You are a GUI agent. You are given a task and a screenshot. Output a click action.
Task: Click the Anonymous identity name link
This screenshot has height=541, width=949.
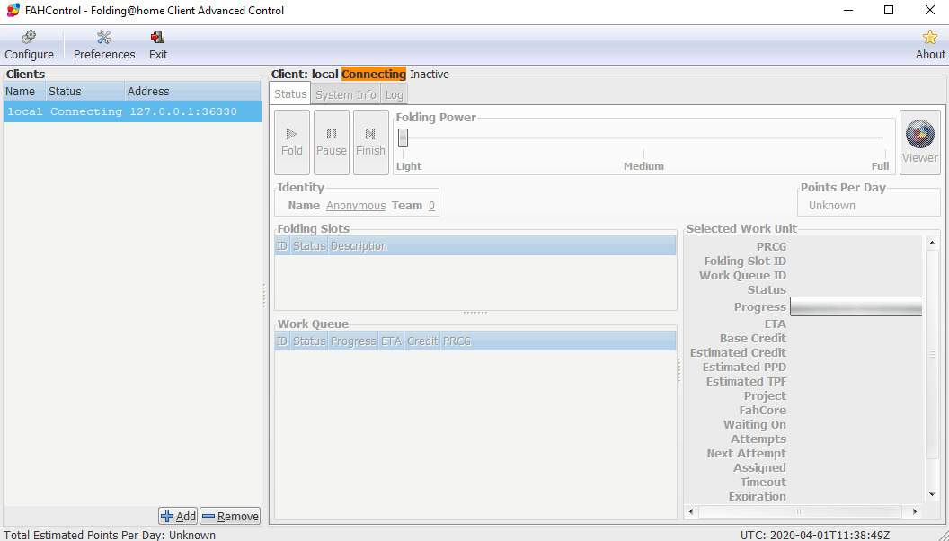356,206
